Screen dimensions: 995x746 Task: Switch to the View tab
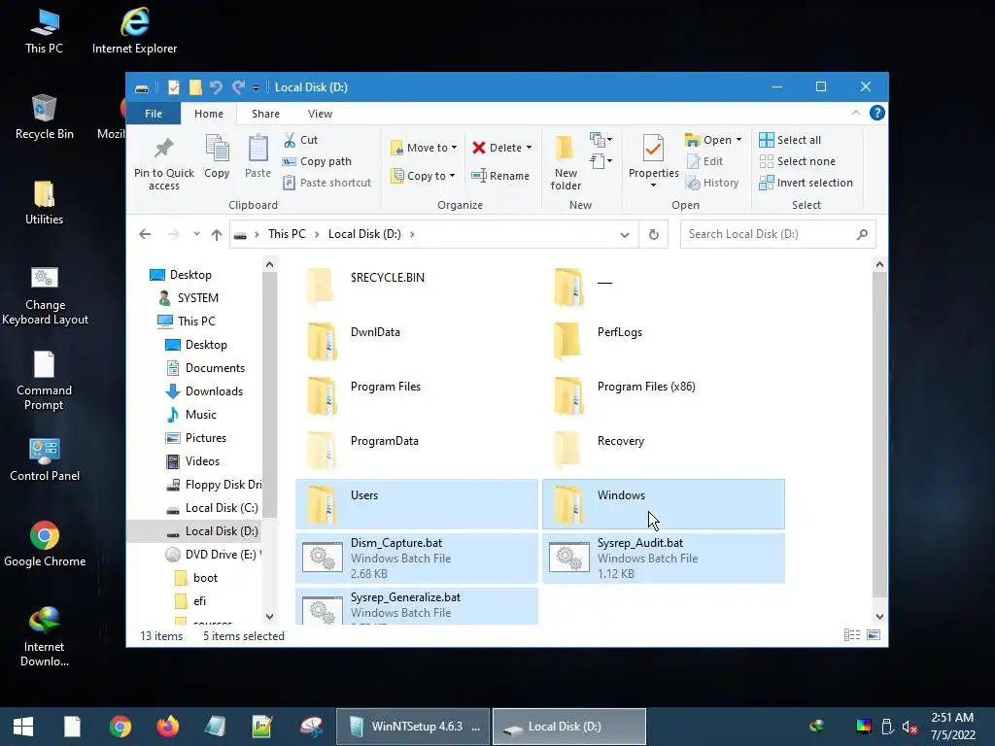tap(320, 114)
